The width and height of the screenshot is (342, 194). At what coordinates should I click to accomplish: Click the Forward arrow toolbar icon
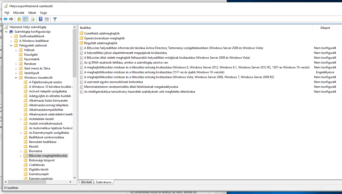pyautogui.click(x=11, y=19)
